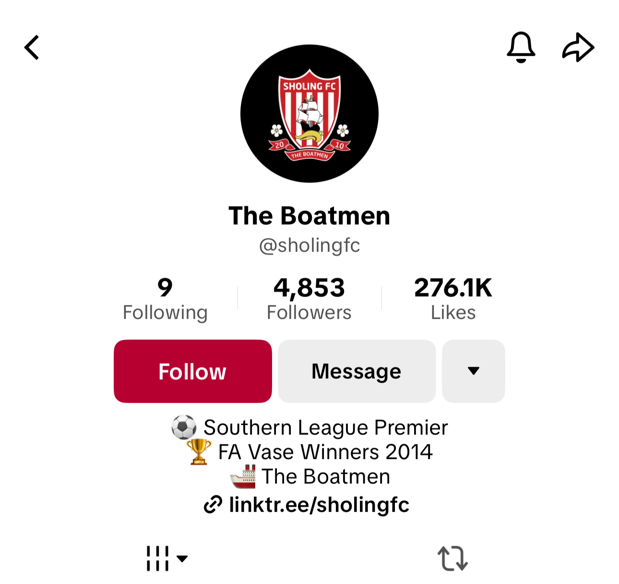Follow The Boatmen account
The image size is (619, 584).
tap(193, 371)
